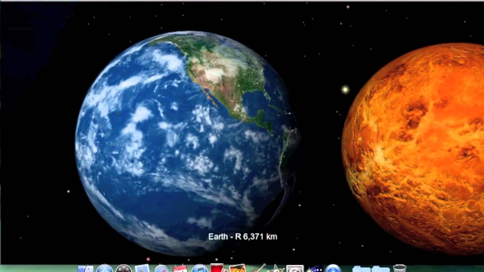
Task: Launch Safari compass icon in dock
Action: coord(161,269)
